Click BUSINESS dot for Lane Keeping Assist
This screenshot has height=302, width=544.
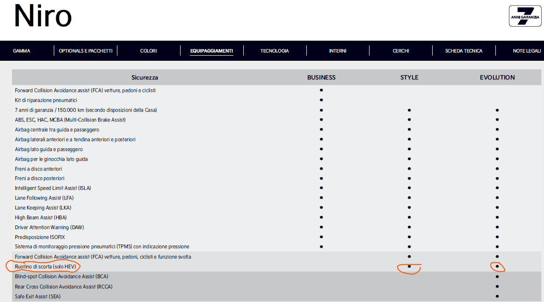click(321, 208)
